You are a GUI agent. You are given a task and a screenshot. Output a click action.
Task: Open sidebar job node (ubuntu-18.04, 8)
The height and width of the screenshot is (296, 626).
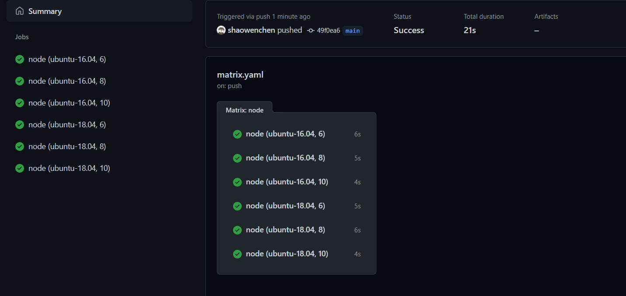click(67, 146)
